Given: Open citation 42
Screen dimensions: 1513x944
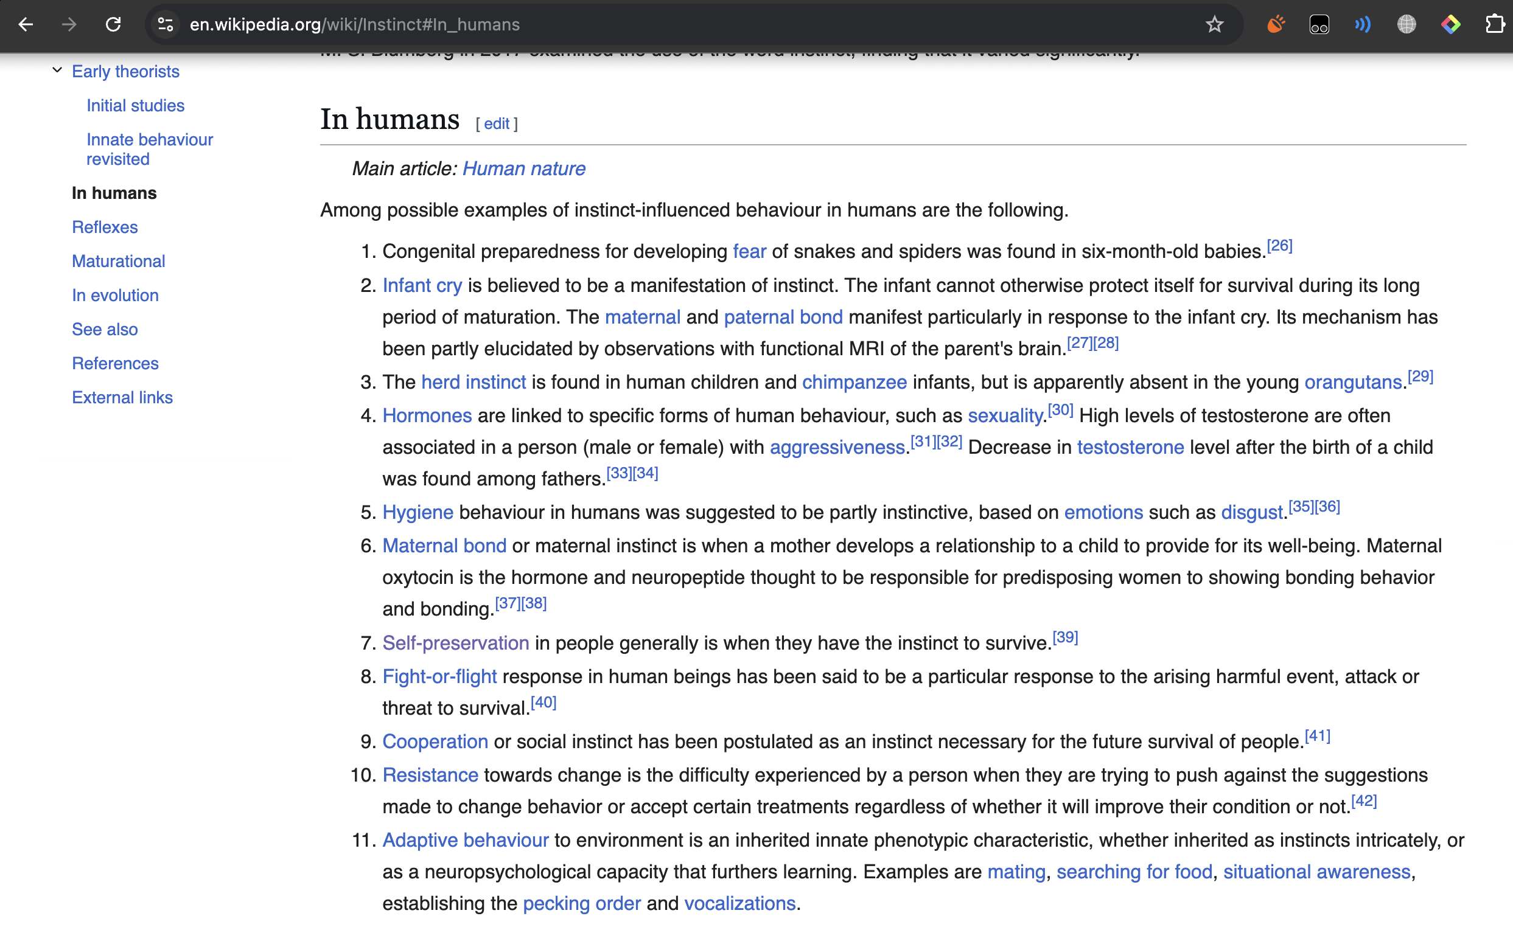Looking at the screenshot, I should point(1364,801).
